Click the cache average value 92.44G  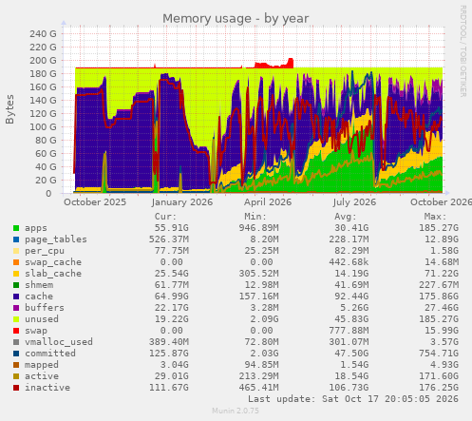351,297
